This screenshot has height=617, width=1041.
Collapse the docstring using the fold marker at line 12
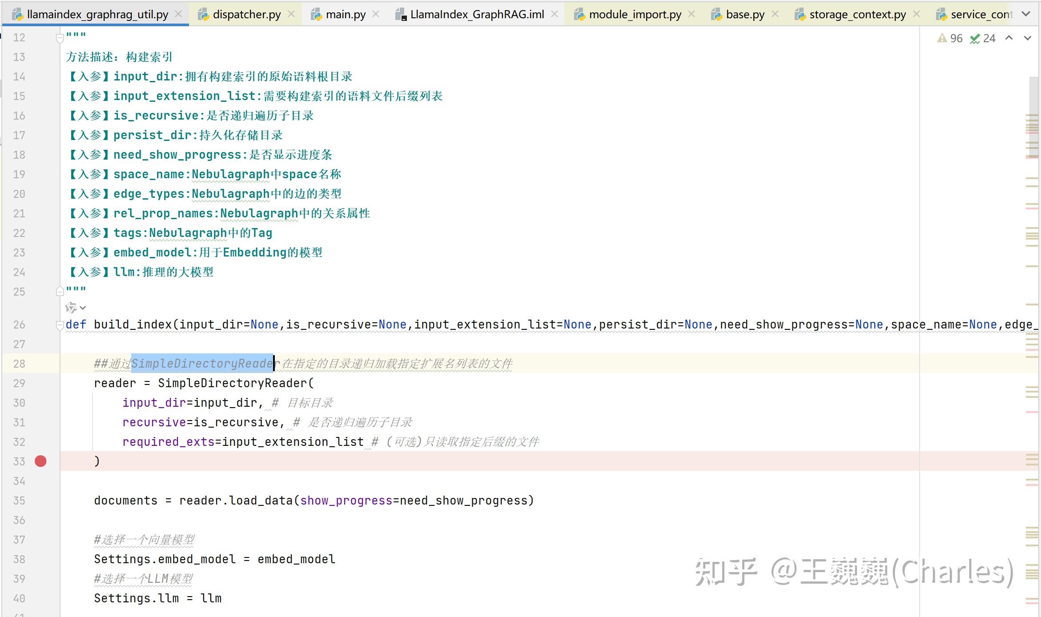(x=61, y=38)
